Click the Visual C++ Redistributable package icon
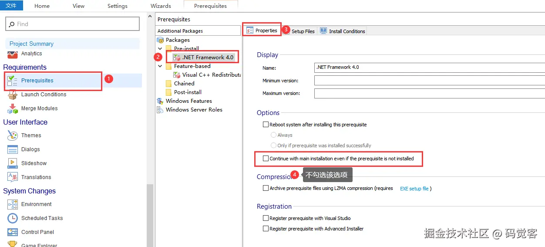This screenshot has width=545, height=247. coord(177,75)
